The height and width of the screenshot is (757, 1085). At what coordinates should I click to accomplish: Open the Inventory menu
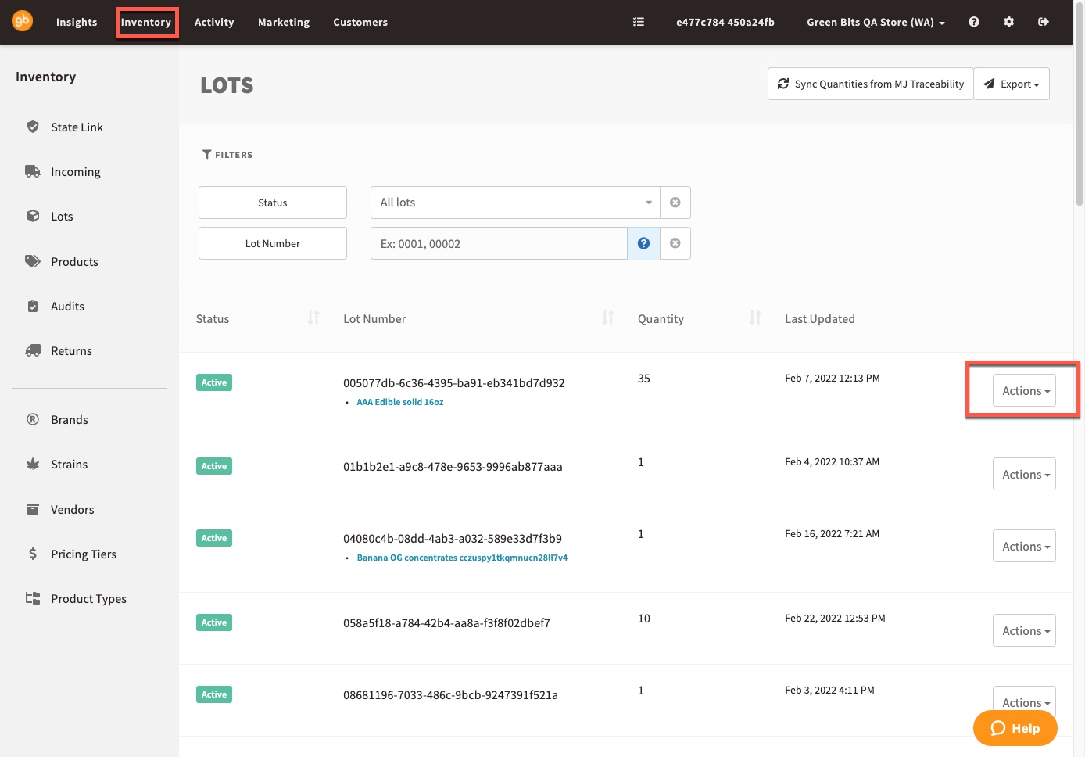(146, 22)
